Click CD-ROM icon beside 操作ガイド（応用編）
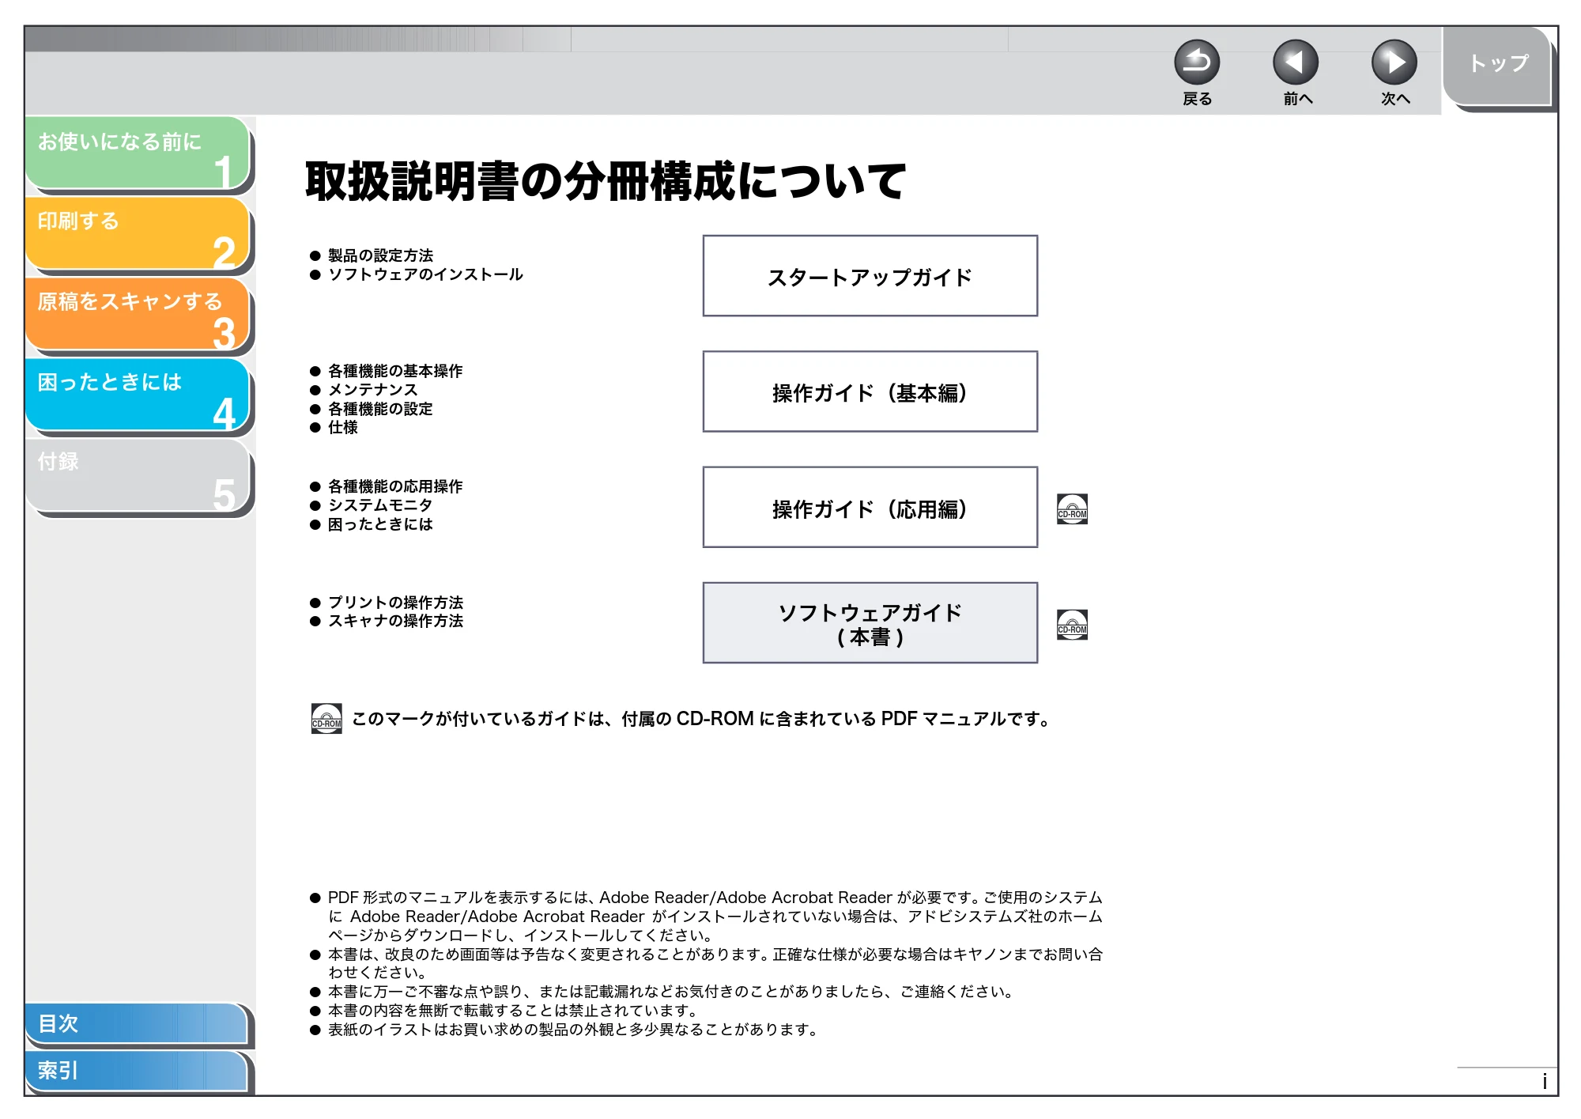This screenshot has height=1119, width=1581. [1072, 509]
